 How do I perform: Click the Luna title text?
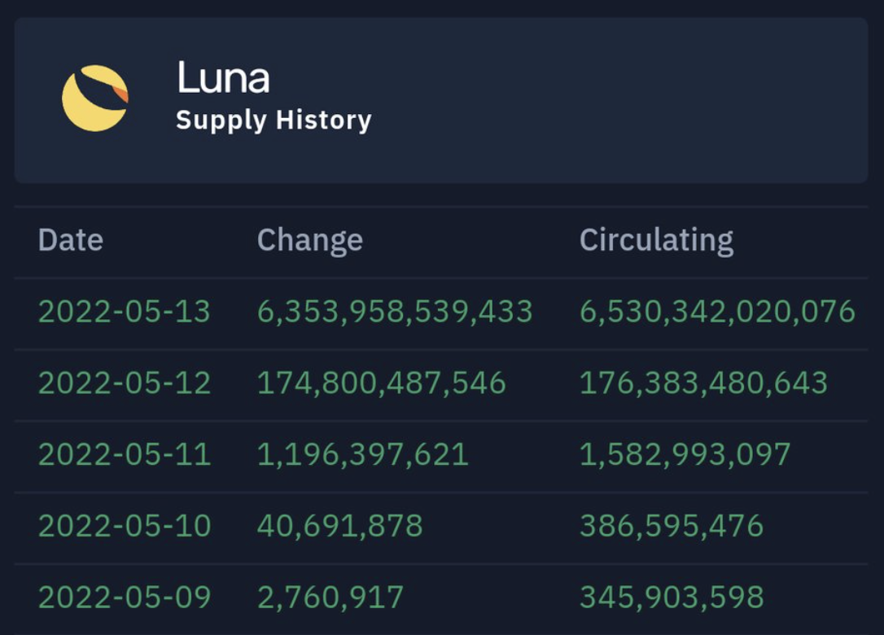point(222,79)
